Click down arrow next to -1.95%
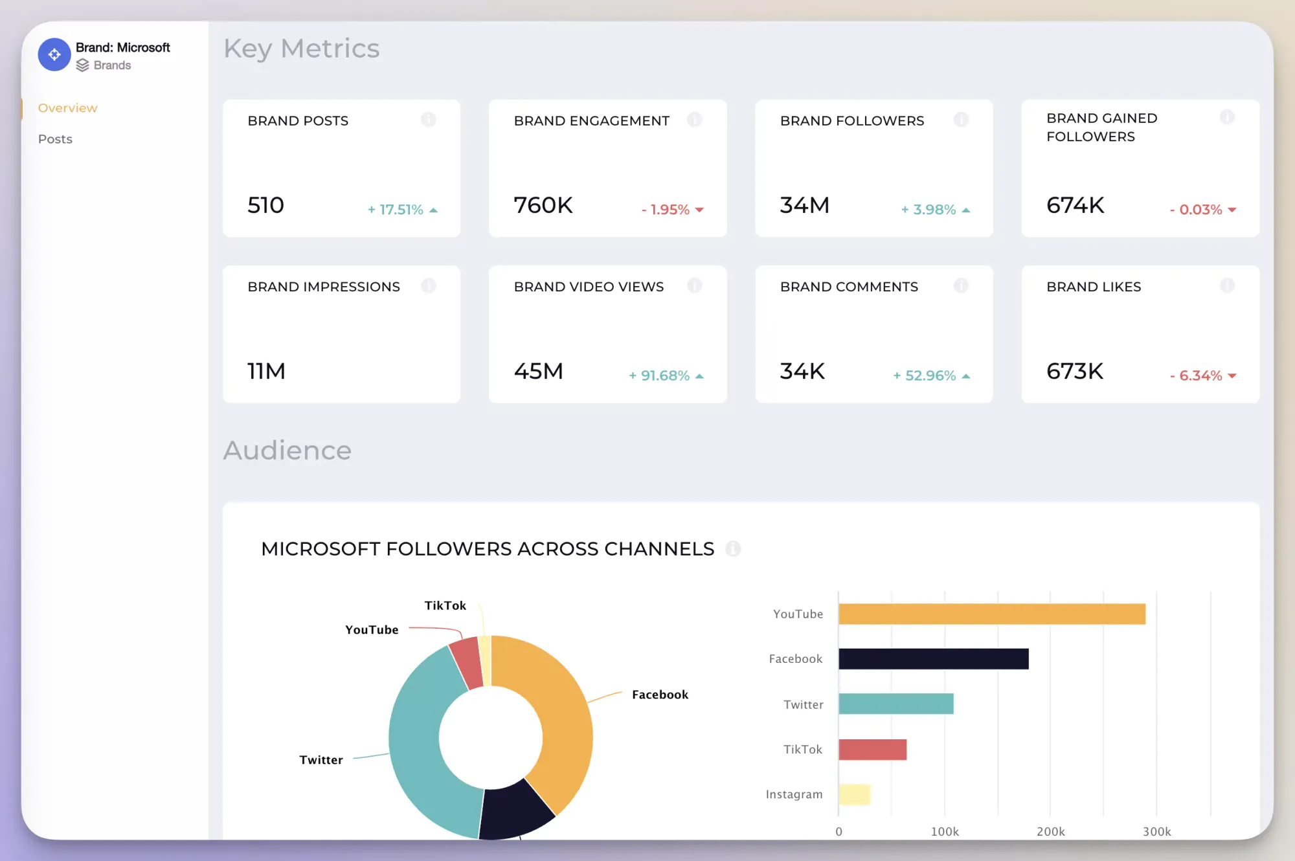Viewport: 1295px width, 861px height. [x=699, y=210]
